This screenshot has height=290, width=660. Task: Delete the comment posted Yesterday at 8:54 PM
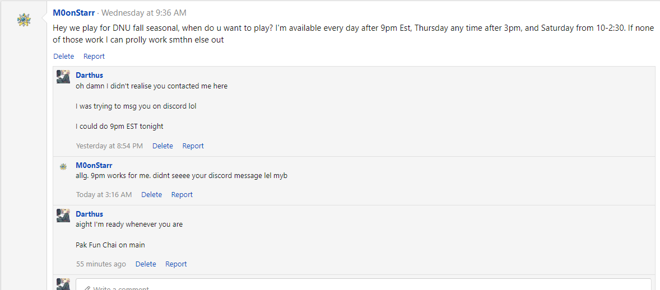(162, 146)
